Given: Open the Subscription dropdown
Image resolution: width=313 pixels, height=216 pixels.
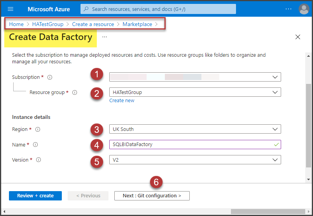Looking at the screenshot, I should (x=195, y=77).
